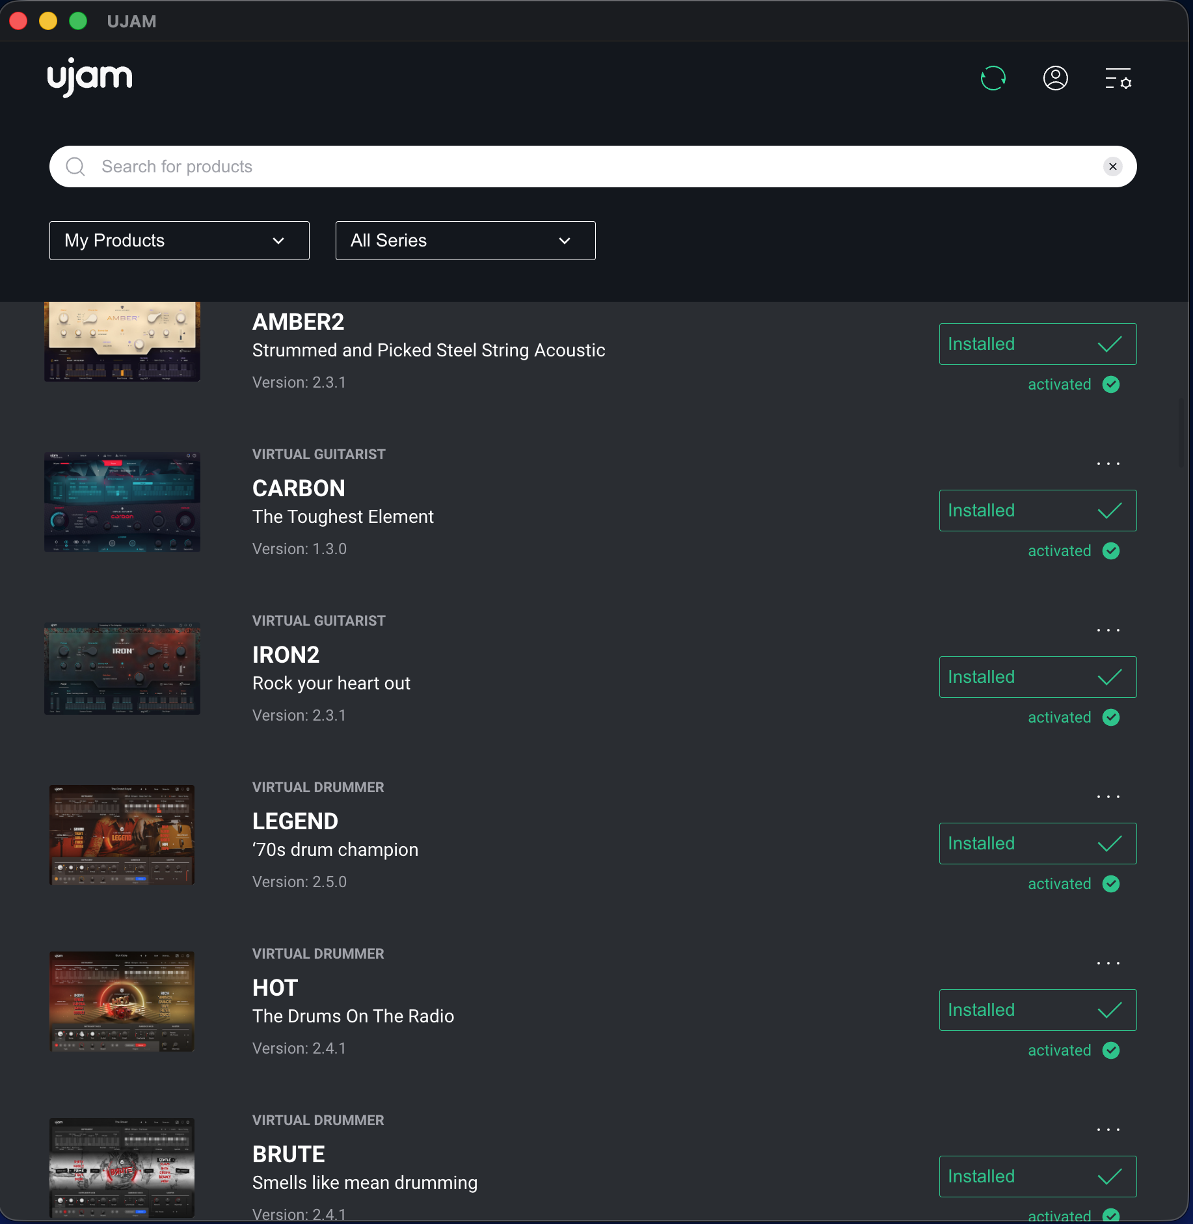
Task: Click the activated checkmark for HOT
Action: tap(1111, 1050)
